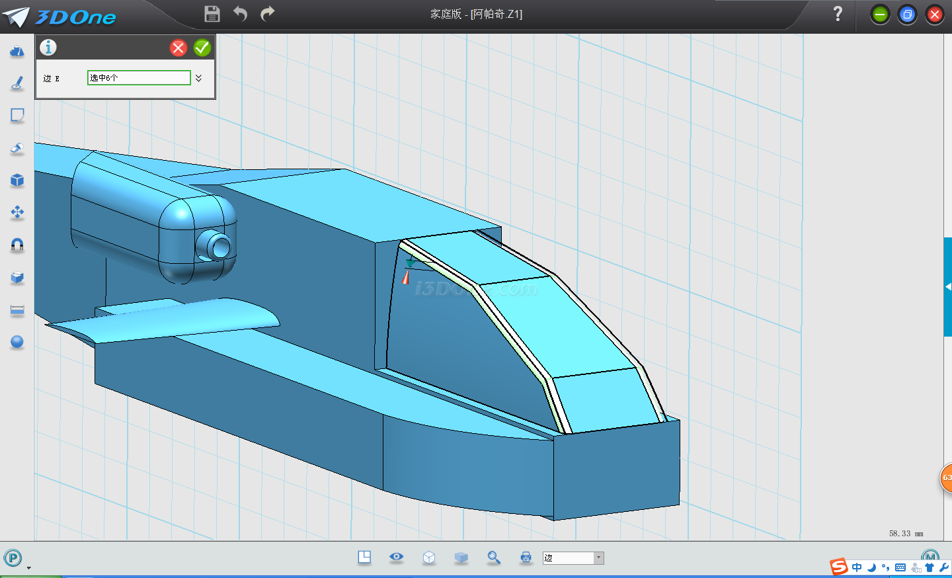Open the measure distance ruler tool
Viewport: 952px width, 578px height.
17,310
